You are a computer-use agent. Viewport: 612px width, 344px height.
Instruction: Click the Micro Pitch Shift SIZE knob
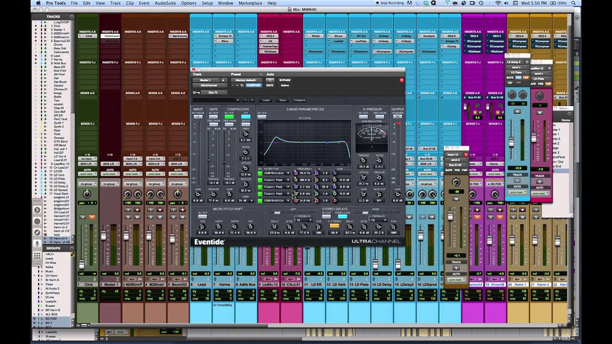click(x=202, y=227)
